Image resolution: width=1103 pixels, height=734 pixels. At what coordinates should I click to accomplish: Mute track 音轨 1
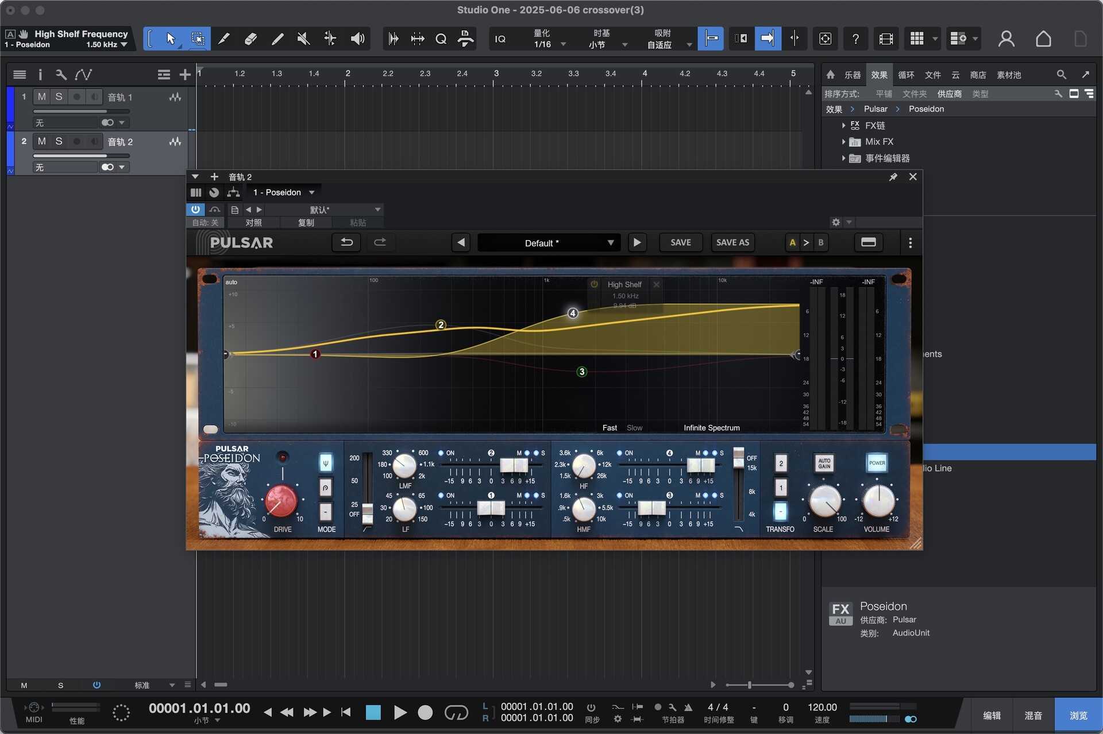point(41,96)
